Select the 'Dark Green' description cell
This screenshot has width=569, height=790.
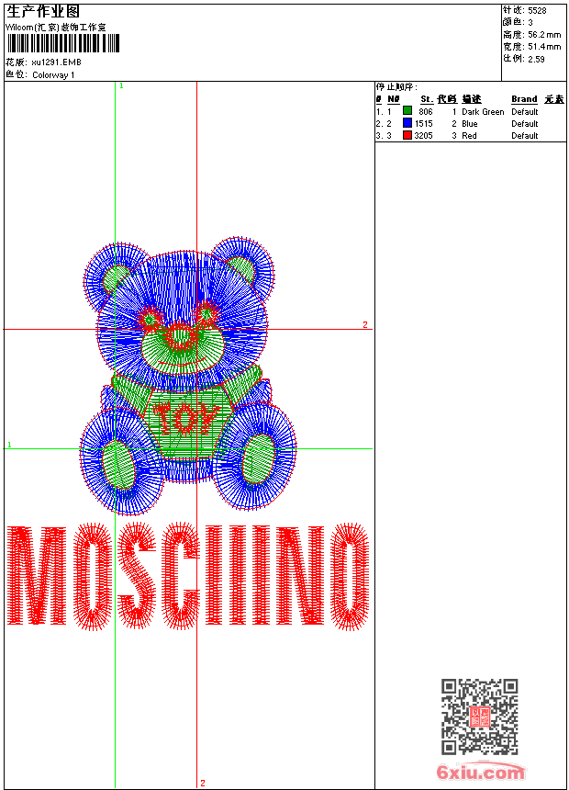point(483,112)
